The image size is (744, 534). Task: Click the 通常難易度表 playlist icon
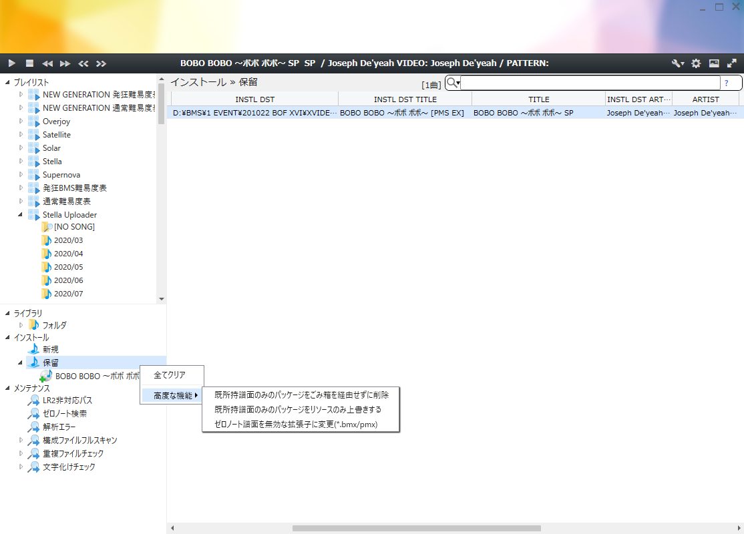tap(33, 202)
